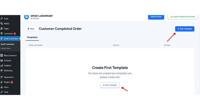Switch to the Templates tab
The image size is (200, 110).
(x=32, y=37)
